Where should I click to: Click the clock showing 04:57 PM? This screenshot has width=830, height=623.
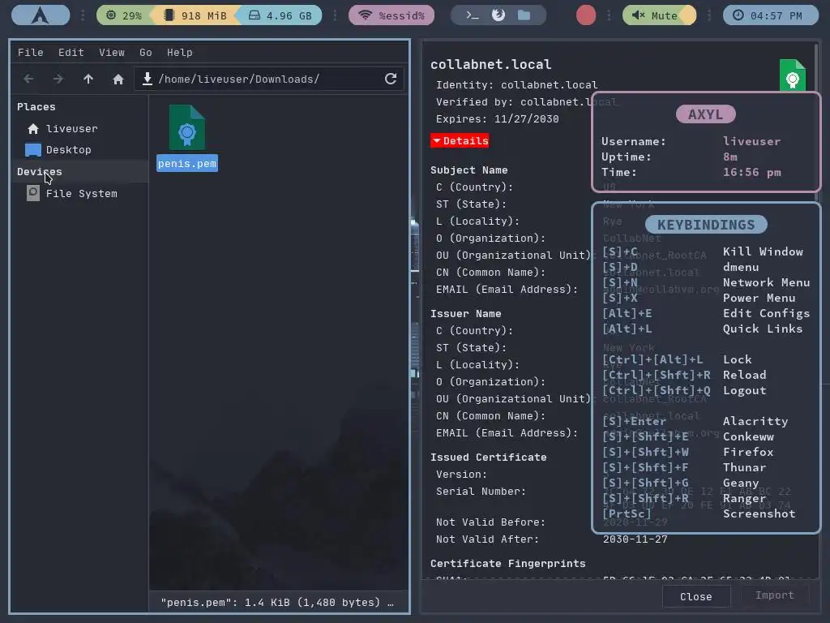pyautogui.click(x=770, y=15)
